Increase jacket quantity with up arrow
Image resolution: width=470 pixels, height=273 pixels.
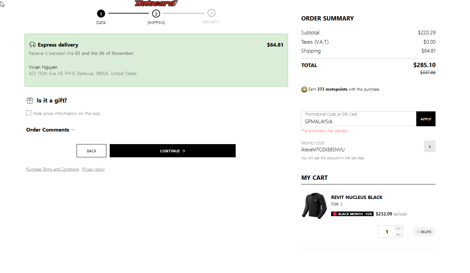point(398,228)
